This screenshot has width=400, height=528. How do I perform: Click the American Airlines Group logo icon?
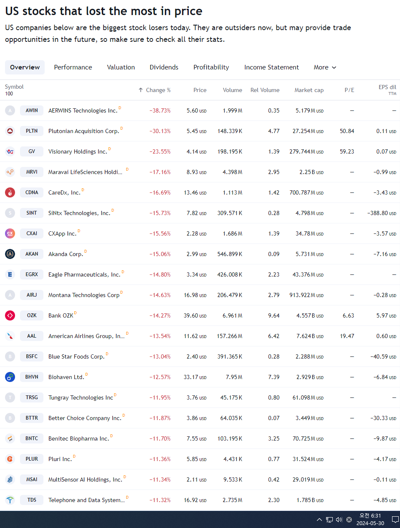click(x=10, y=336)
